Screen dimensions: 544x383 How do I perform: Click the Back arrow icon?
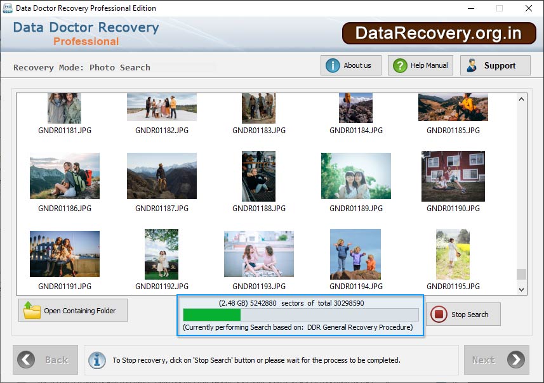(26, 360)
